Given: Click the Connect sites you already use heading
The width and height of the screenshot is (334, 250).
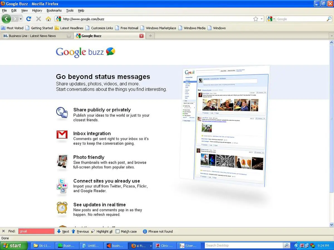Looking at the screenshot, I should 107,181.
